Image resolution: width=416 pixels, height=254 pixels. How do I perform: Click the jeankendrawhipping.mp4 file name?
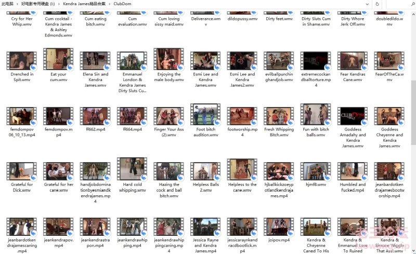point(133,243)
